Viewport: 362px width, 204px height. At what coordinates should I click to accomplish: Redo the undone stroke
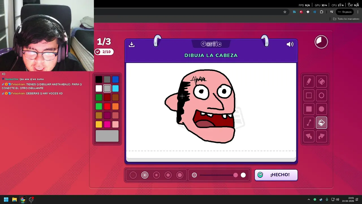click(322, 136)
